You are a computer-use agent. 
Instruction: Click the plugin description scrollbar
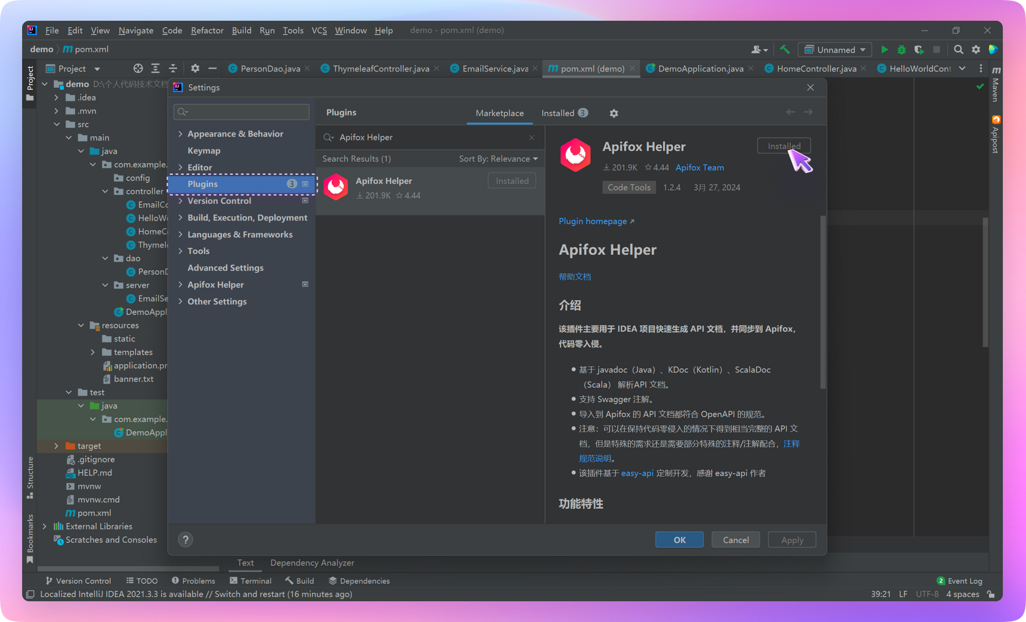coord(823,303)
